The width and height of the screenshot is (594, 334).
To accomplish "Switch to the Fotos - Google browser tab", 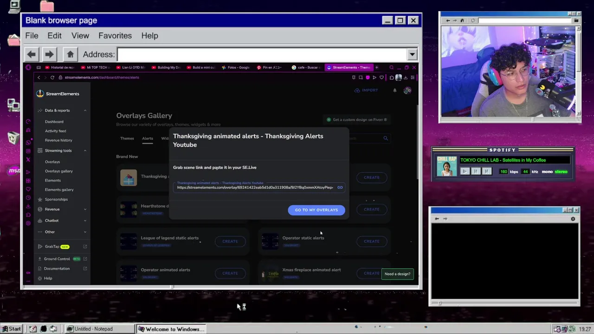I will tap(236, 67).
